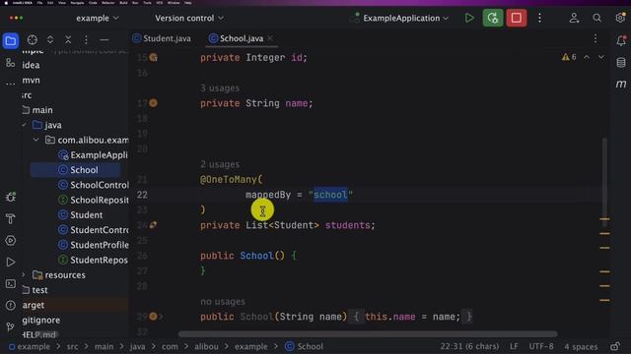The image size is (631, 354).
Task: Click the 2 usages hint above @OneToMany
Action: [220, 164]
